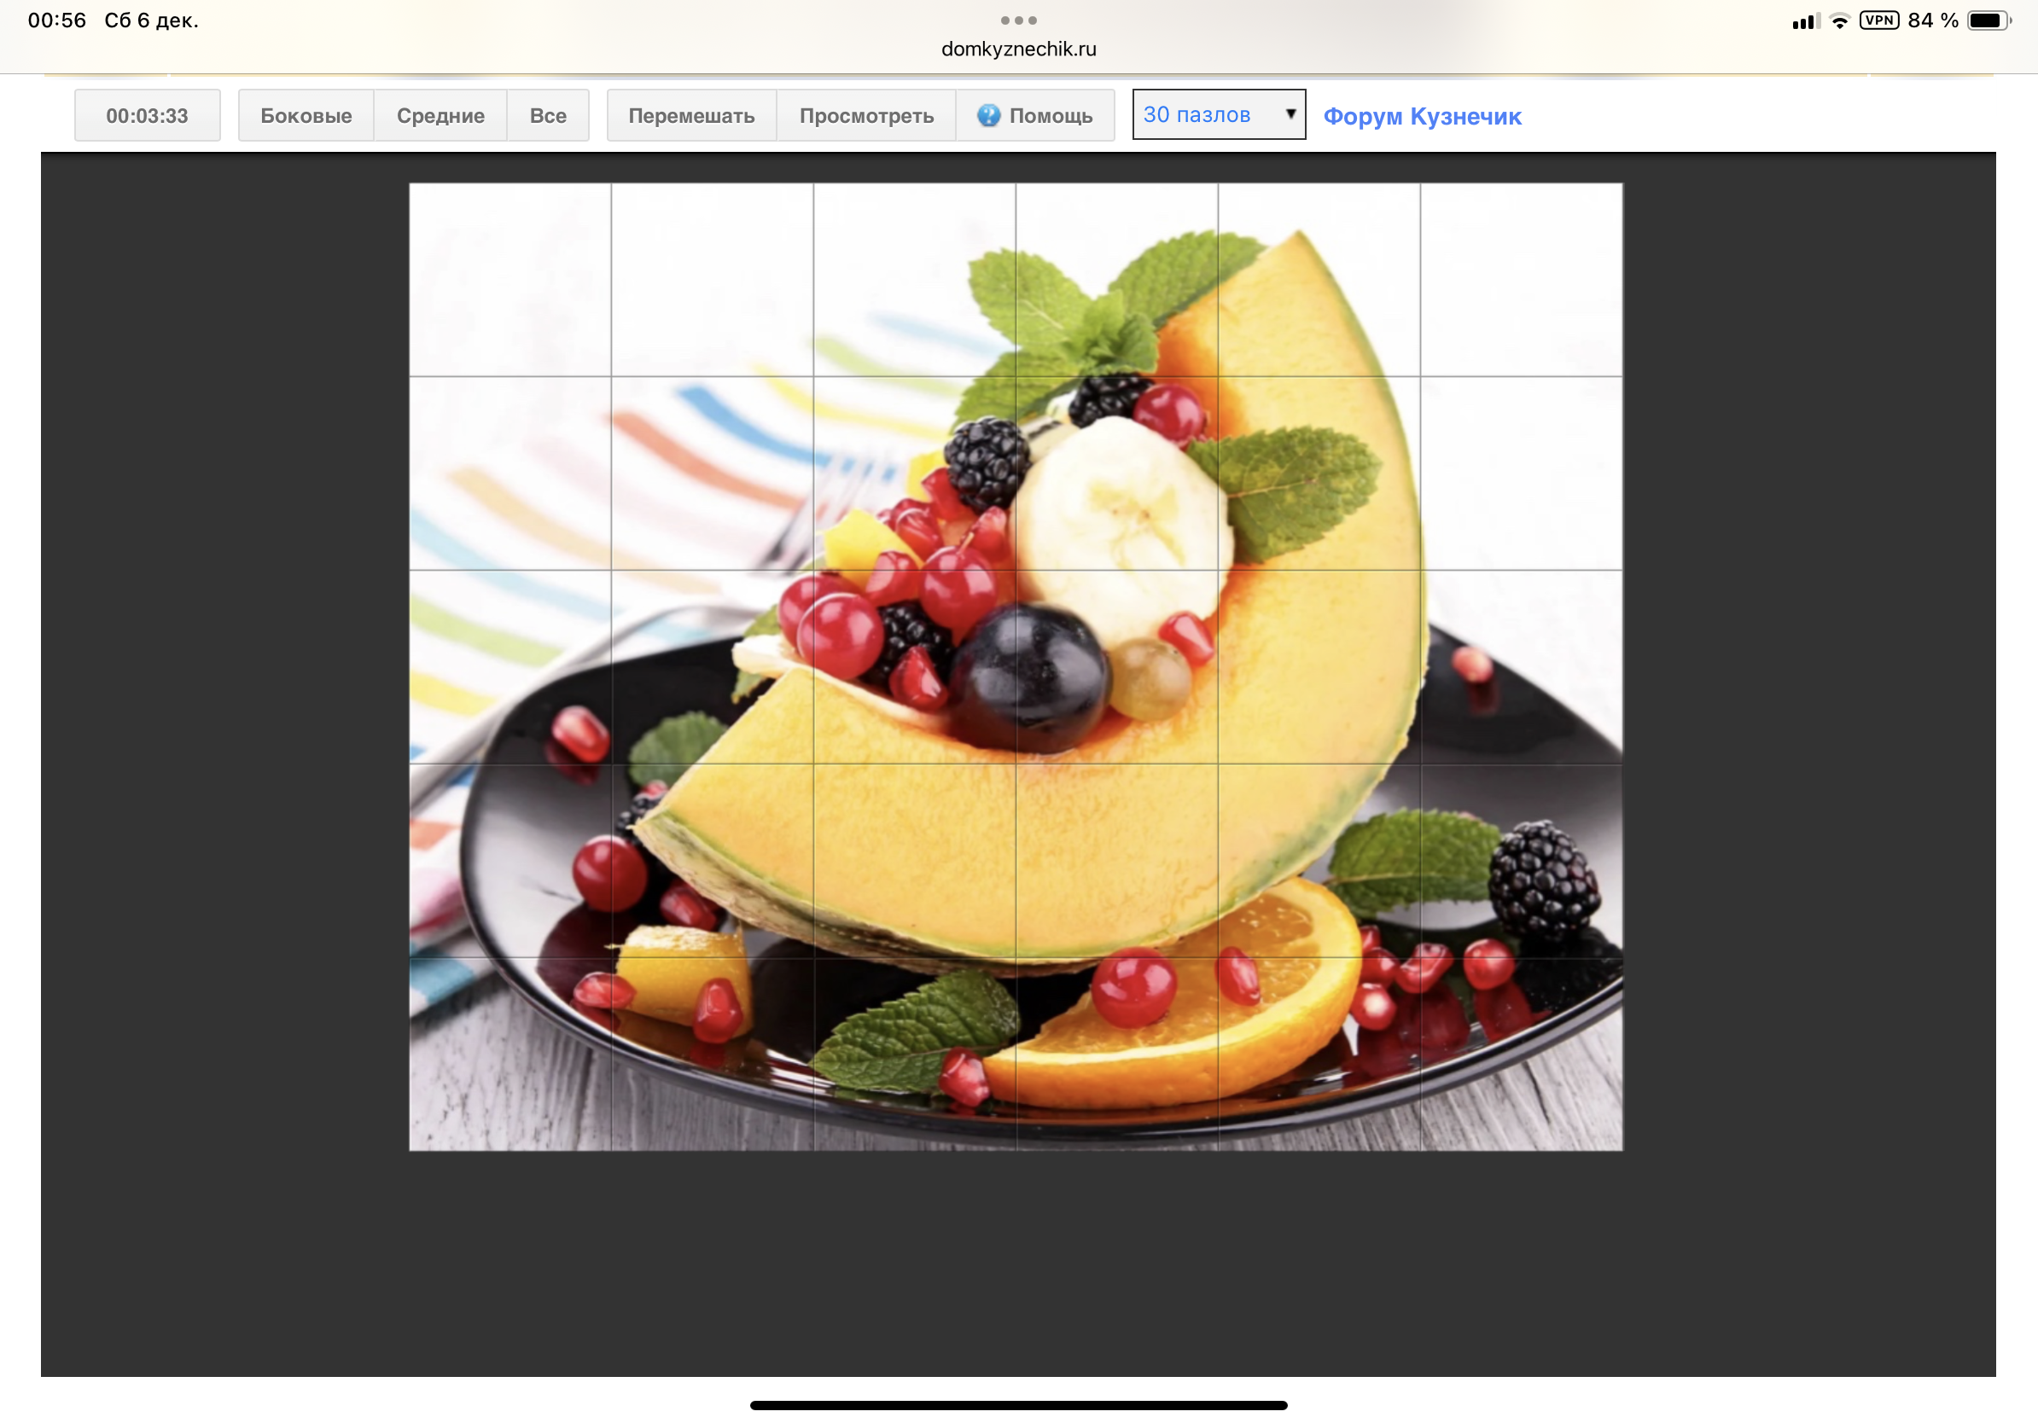Show only Боковые edge pieces
Image resolution: width=2038 pixels, height=1423 pixels.
pos(306,115)
